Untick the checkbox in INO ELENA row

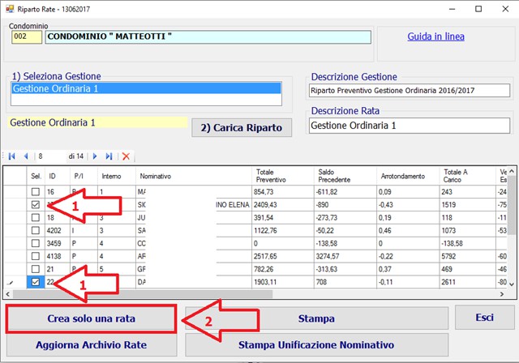point(36,205)
